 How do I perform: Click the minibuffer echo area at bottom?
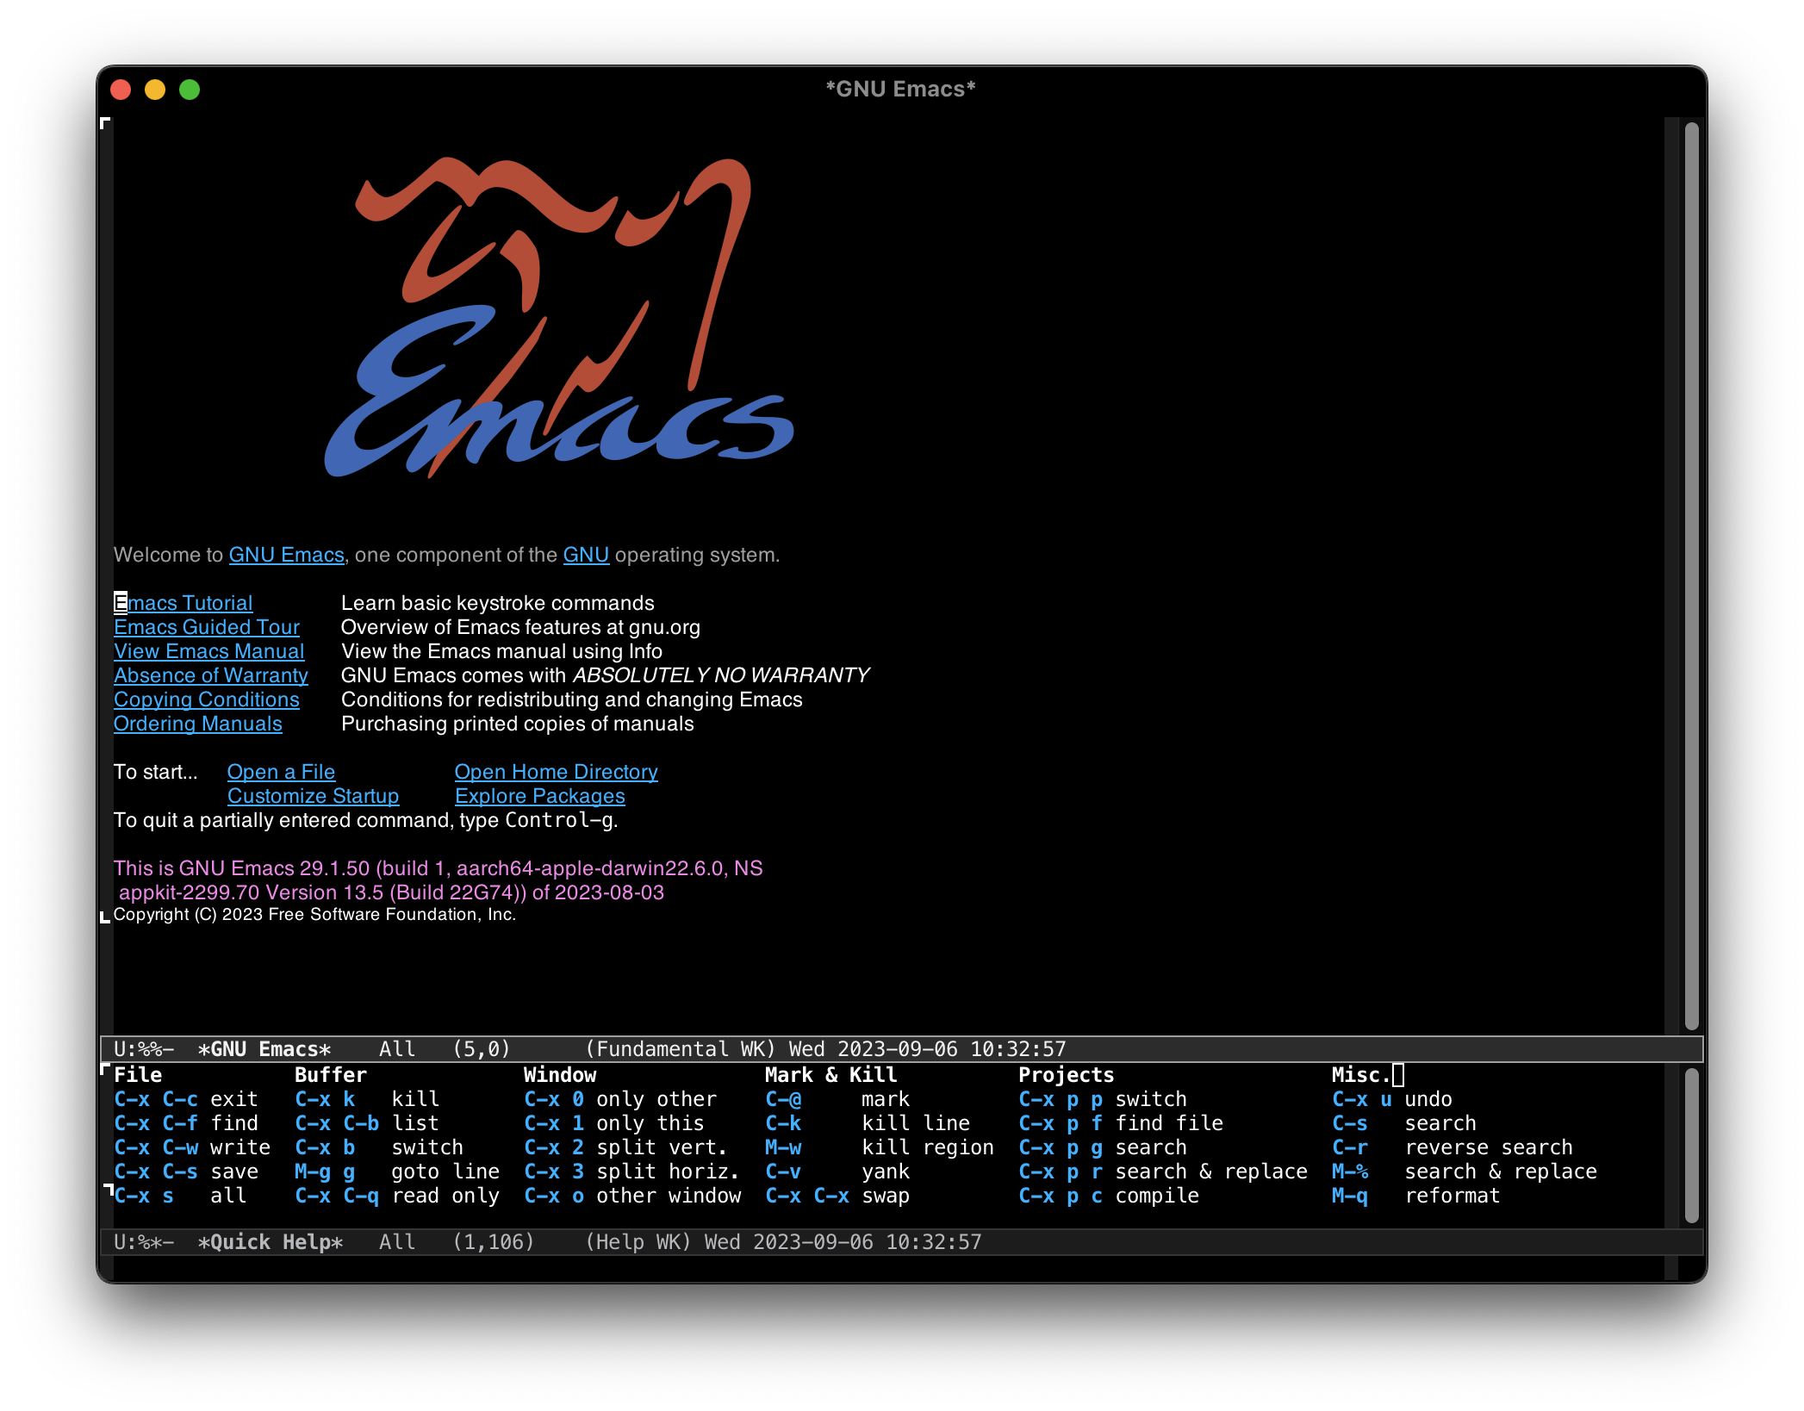click(889, 1268)
